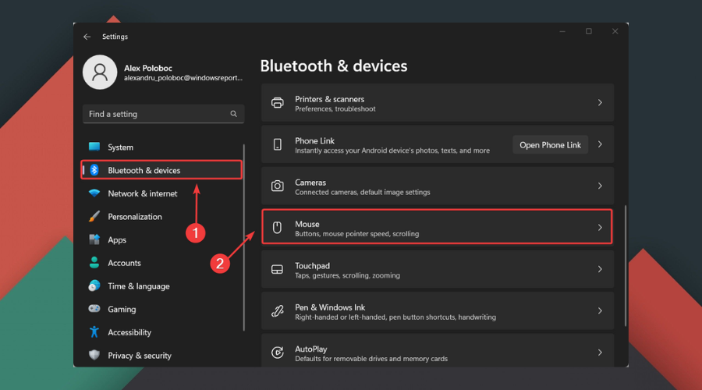Click 'Instantly access your Android device's' subtitle
This screenshot has height=390, width=702.
392,151
